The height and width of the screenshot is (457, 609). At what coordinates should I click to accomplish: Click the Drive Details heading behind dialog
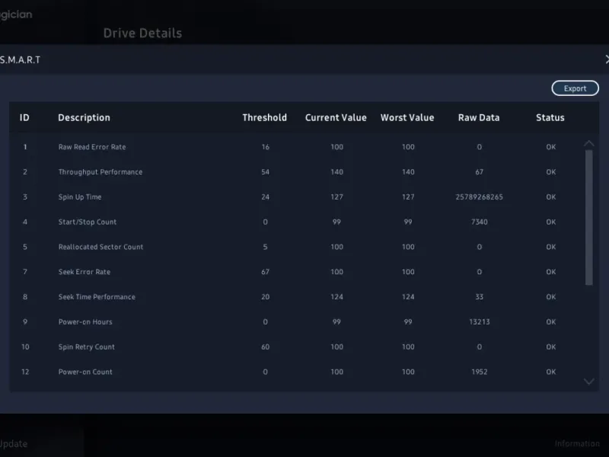[142, 33]
